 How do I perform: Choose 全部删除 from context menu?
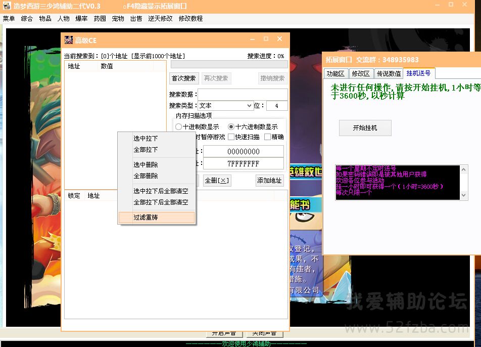157,176
